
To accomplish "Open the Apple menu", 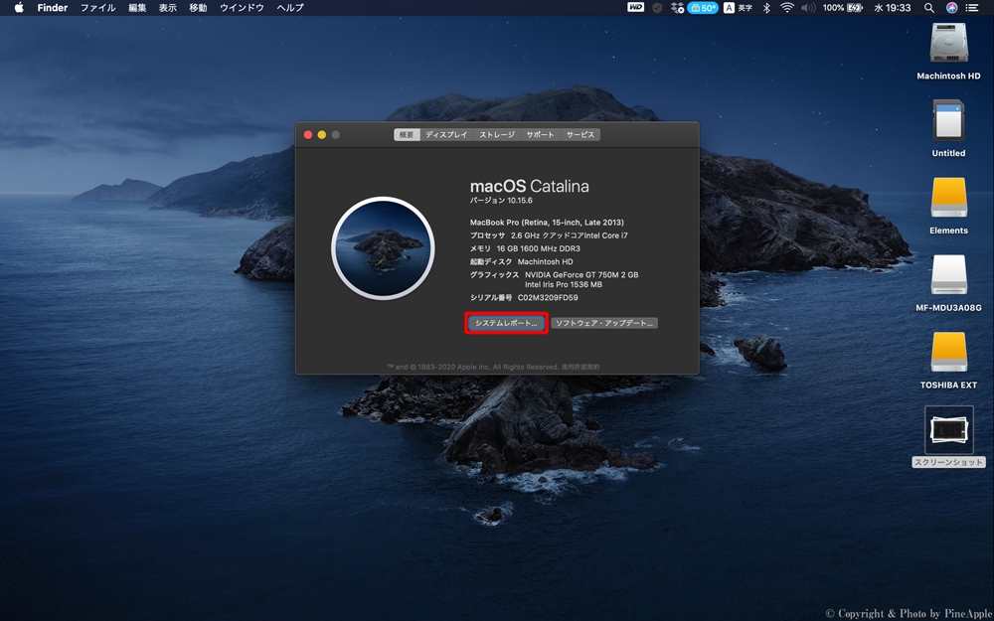I will click(x=18, y=8).
